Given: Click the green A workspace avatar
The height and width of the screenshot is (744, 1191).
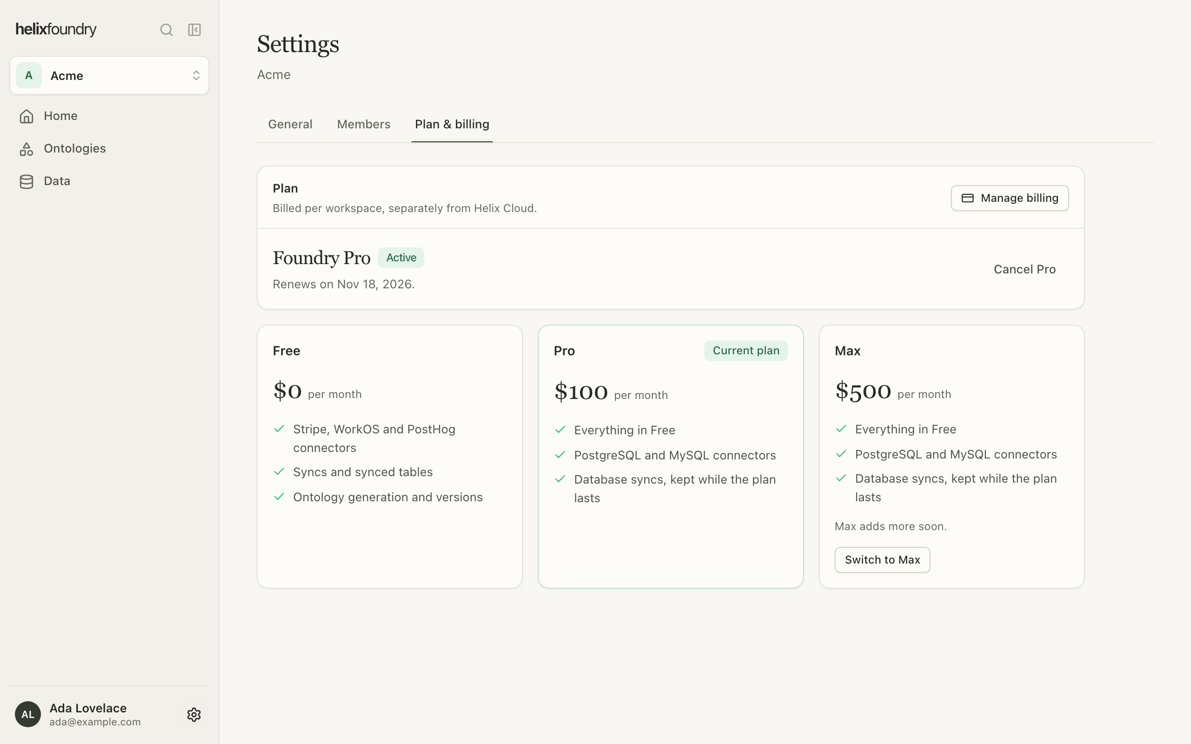Looking at the screenshot, I should pyautogui.click(x=28, y=75).
